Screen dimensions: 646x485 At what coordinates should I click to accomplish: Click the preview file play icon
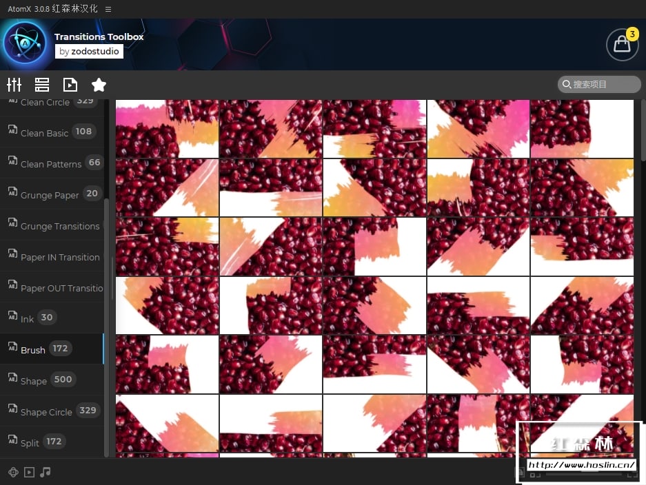[x=70, y=85]
